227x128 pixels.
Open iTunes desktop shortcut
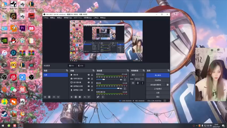4,53
